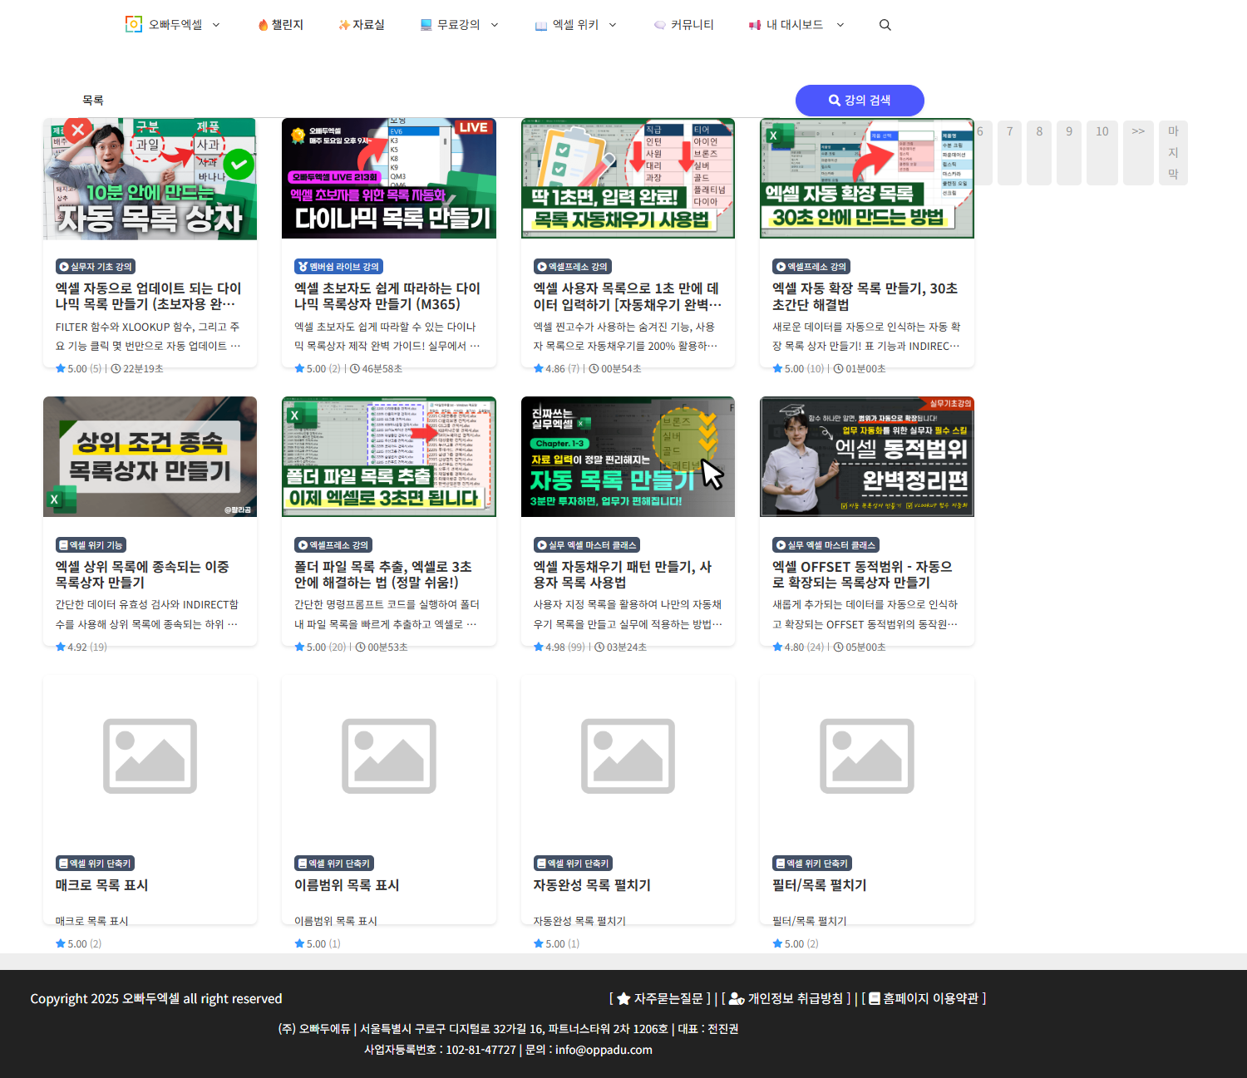The height and width of the screenshot is (1078, 1247).
Task: Open the 챌린지 menu item
Action: pyautogui.click(x=280, y=24)
